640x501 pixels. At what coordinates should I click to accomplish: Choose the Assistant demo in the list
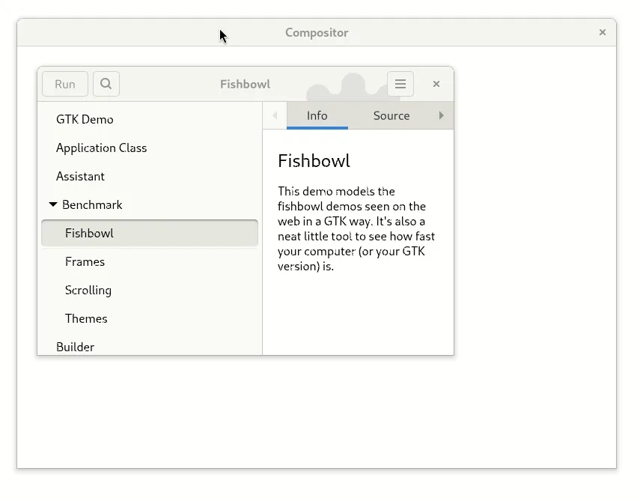click(80, 176)
